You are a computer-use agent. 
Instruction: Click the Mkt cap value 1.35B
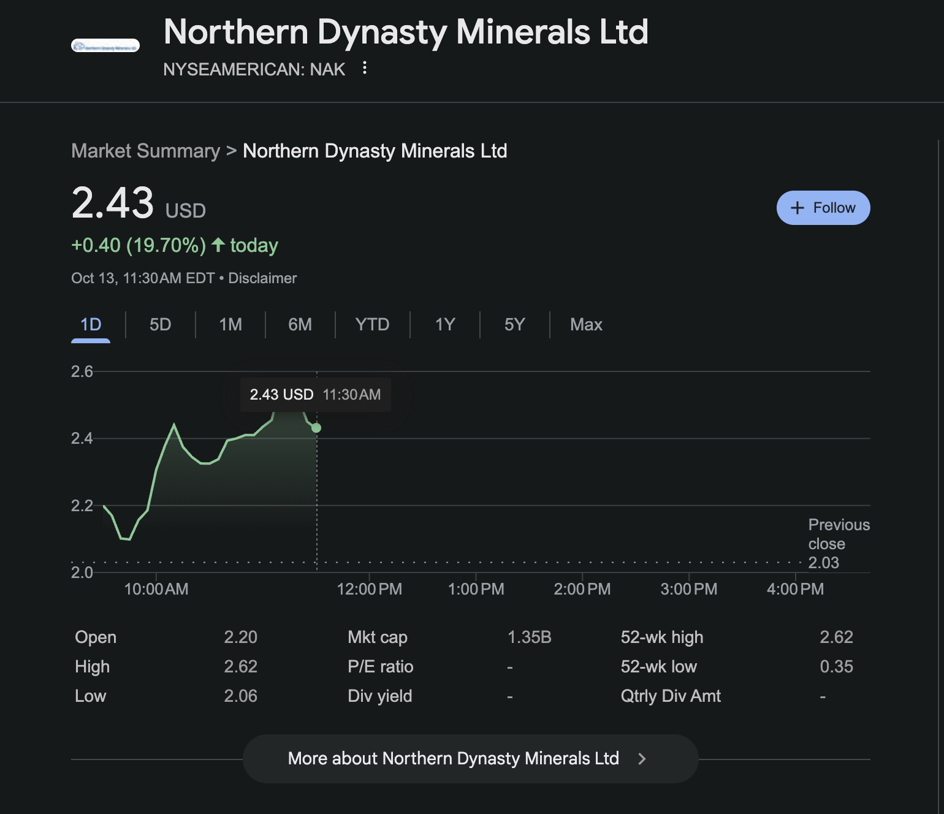click(530, 637)
